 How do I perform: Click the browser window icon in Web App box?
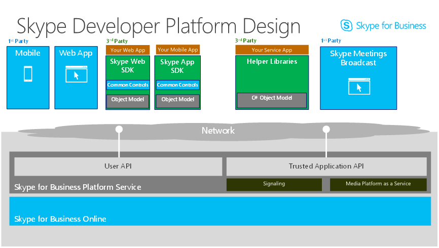point(77,74)
